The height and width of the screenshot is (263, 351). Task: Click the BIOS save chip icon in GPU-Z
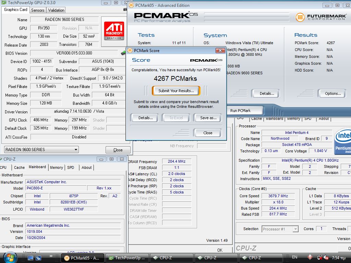coord(123,53)
